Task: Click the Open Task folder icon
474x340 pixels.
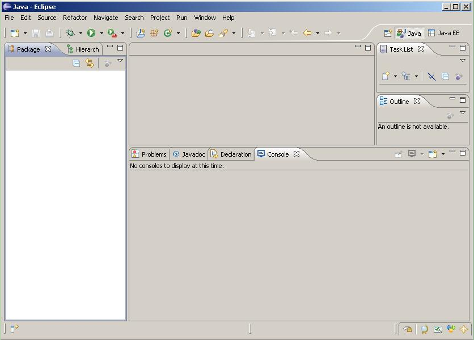Action: (209, 33)
